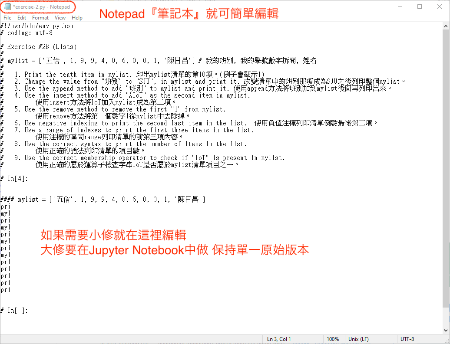Minimize the Notepad window
Screen dimensions: 450x344
coord(400,7)
